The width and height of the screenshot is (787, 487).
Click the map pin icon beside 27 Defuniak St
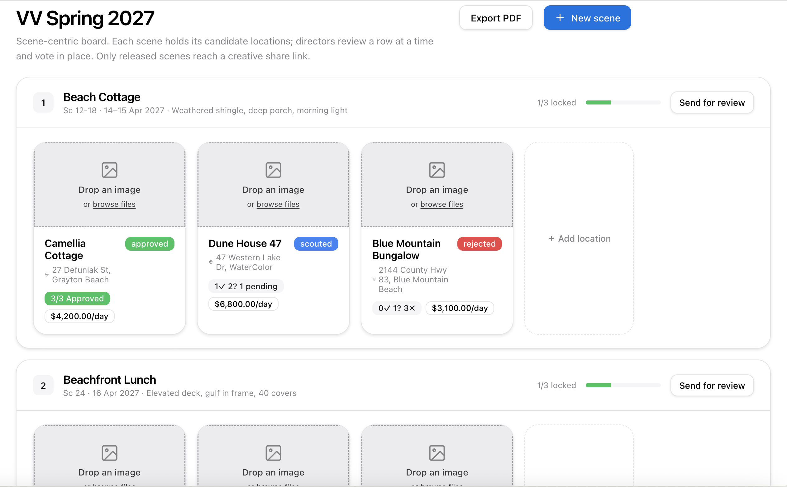[x=47, y=275]
